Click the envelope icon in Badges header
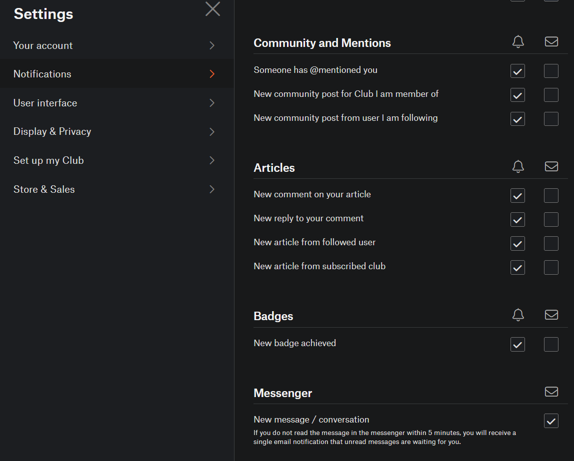Screen dimensions: 574x461 pyautogui.click(x=551, y=315)
